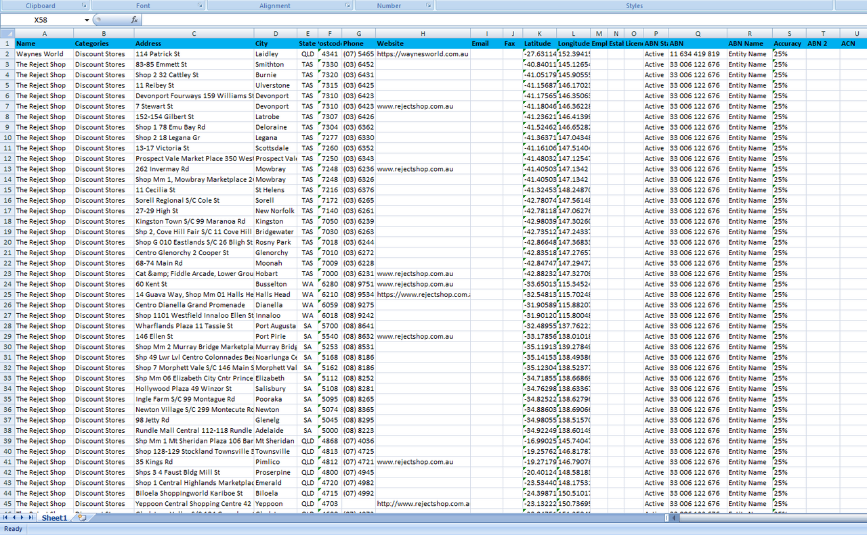Click the ABN Name header cell

tap(750, 43)
